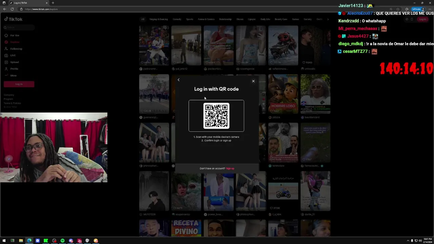Open the browser tab actions menu

point(4,3)
